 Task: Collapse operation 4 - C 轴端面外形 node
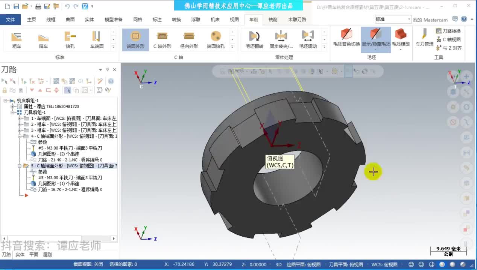tap(20, 136)
